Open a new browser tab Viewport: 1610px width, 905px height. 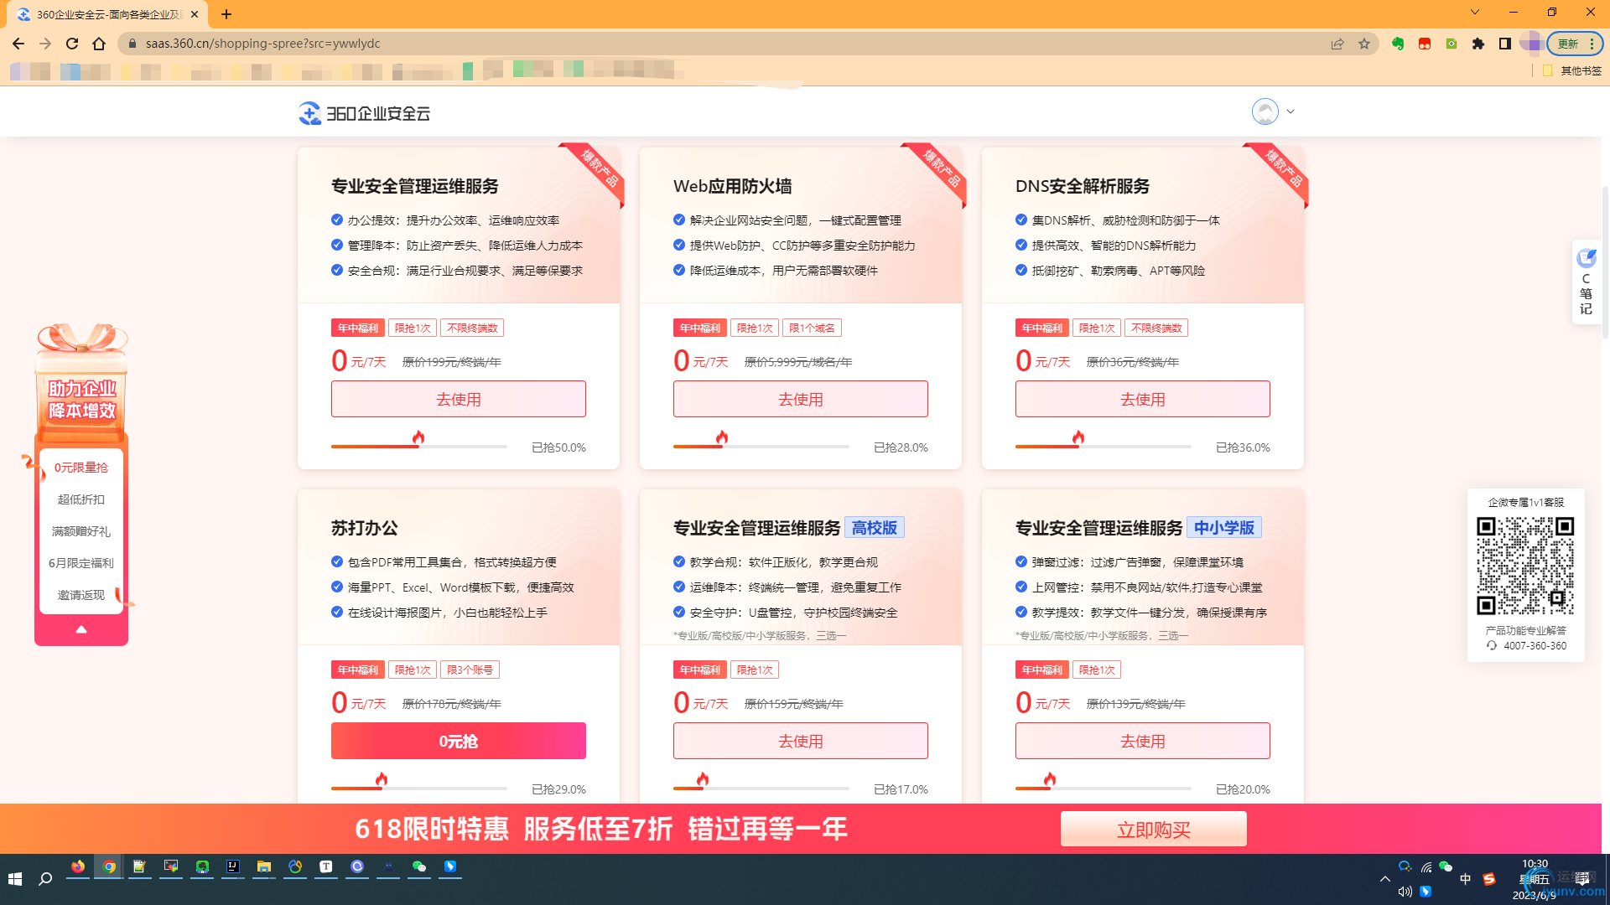pyautogui.click(x=226, y=14)
